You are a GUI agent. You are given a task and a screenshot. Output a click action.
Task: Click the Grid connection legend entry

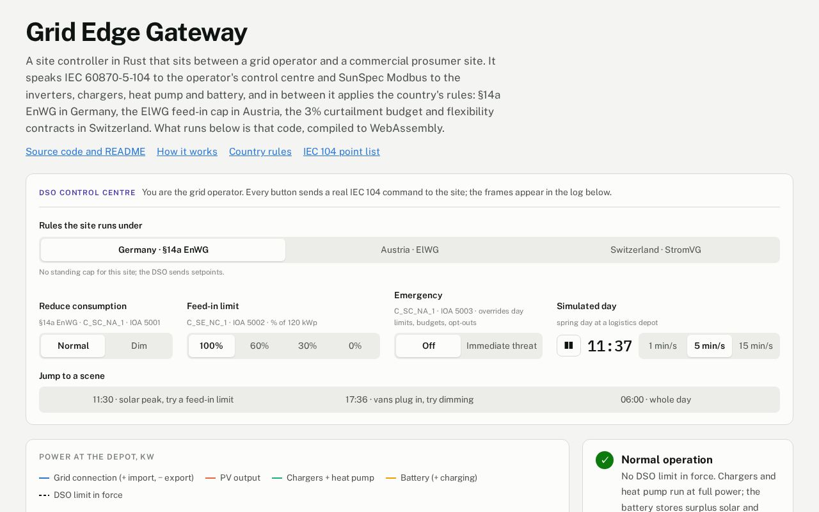point(116,477)
